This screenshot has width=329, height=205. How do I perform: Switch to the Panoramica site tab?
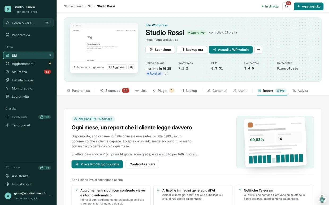click(78, 90)
